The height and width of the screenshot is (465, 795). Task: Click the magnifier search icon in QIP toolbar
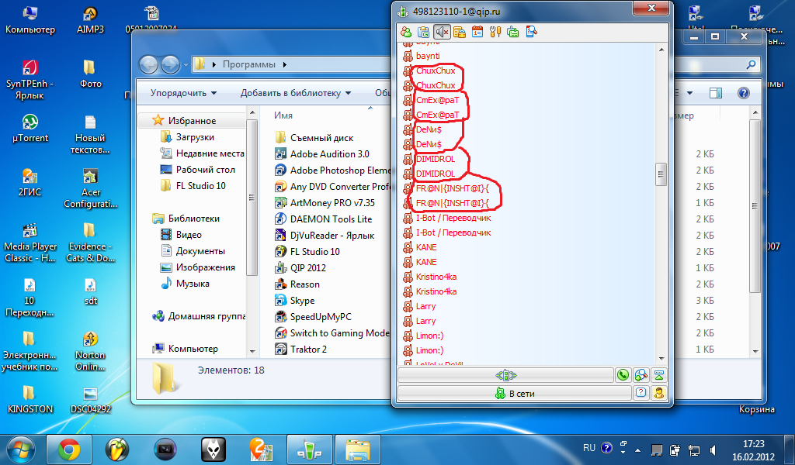coord(531,33)
